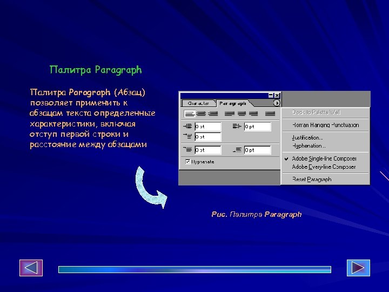Minimize the Paragraph palette

(x=271, y=95)
